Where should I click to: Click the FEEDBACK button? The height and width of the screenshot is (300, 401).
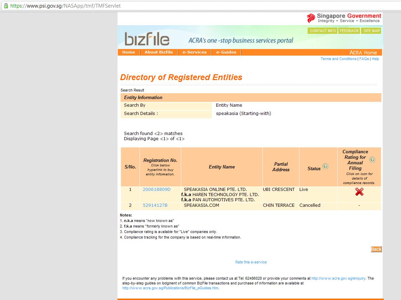coord(349,31)
